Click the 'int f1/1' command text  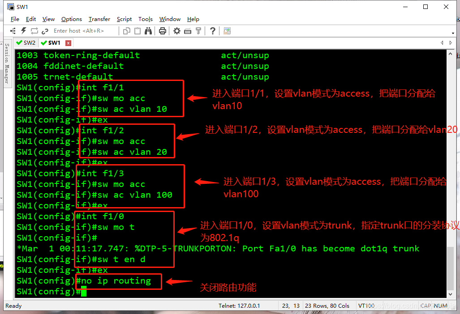pyautogui.click(x=102, y=87)
